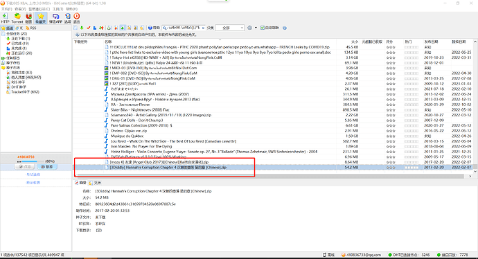This screenshot has height=259, width=478.
Task: Toggle the 自动刷新 checkbox
Action: 262,28
